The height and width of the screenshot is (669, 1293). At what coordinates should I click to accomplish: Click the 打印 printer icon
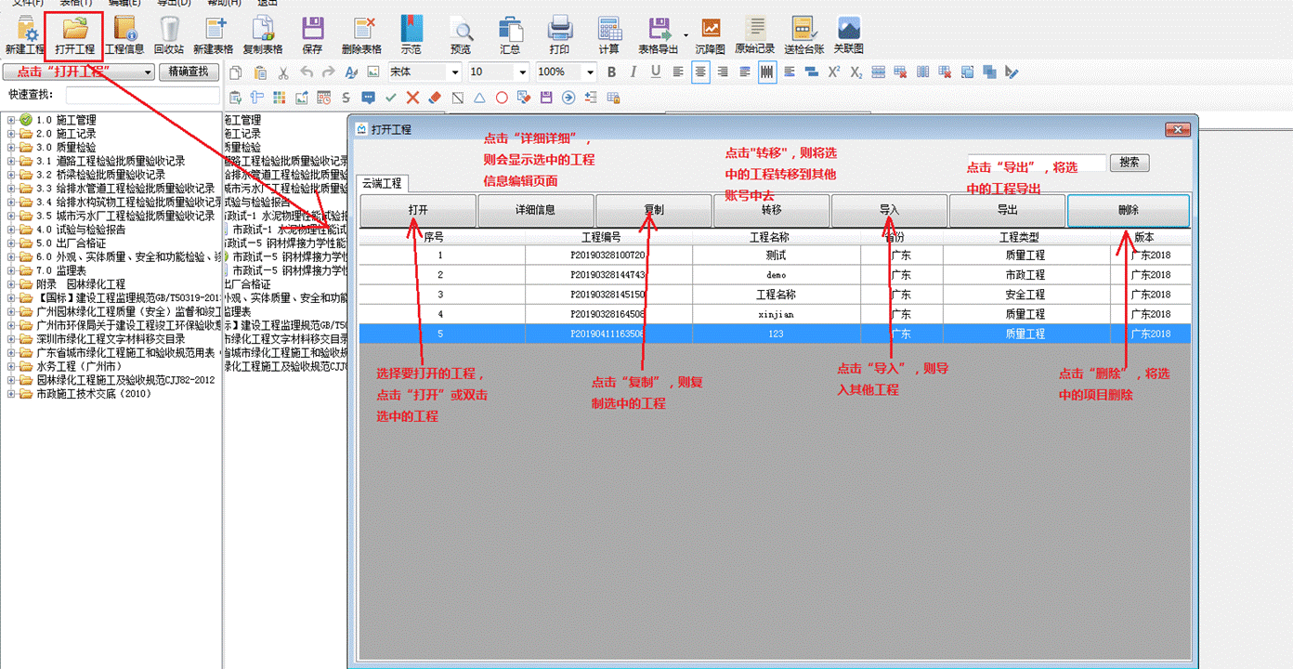point(559,30)
